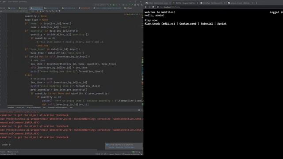
Task: Open the Event Log panel
Action: coord(136,152)
